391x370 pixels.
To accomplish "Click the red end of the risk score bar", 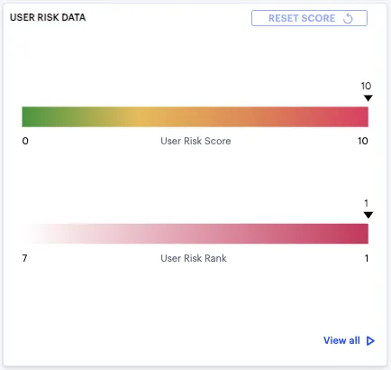I will (359, 116).
